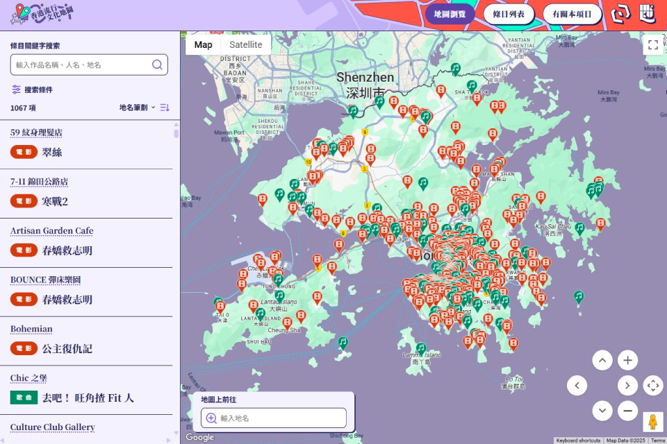667x444 pixels.
Task: Click the green music pin near Lamma Island
Action: click(421, 349)
